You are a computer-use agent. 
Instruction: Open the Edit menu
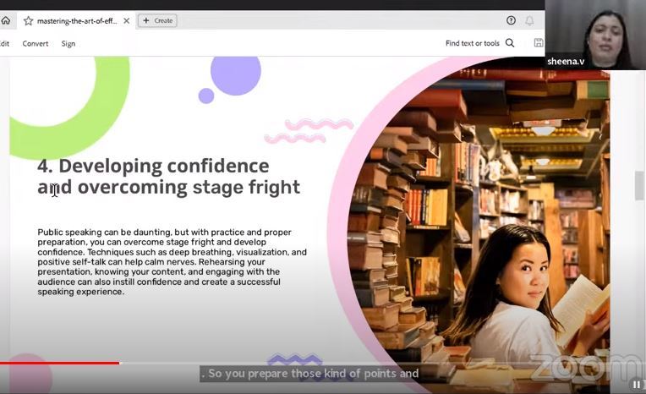[x=4, y=44]
